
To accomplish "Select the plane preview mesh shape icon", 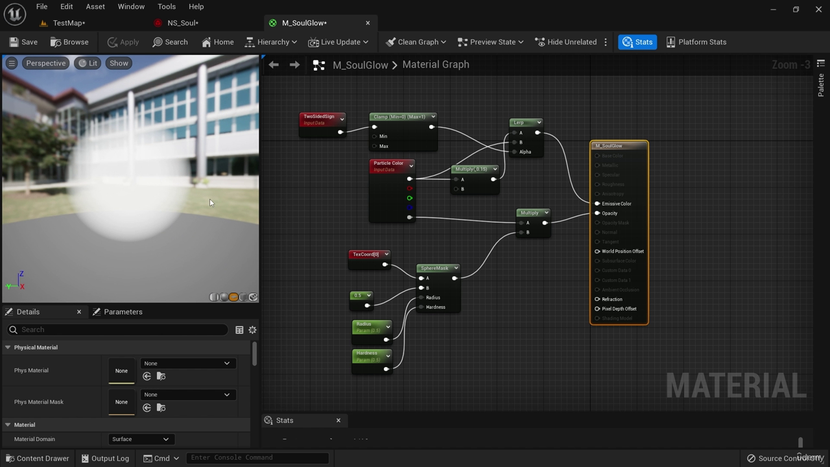I will pos(233,297).
